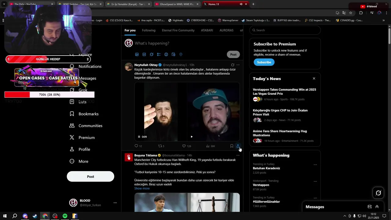391x220 pixels.
Task: Open options for Batuhan Karadeniz trend
Action: coord(315,165)
